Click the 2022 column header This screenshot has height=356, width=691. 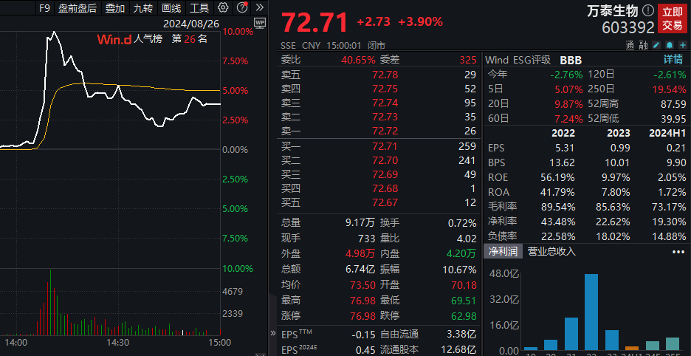tap(563, 133)
